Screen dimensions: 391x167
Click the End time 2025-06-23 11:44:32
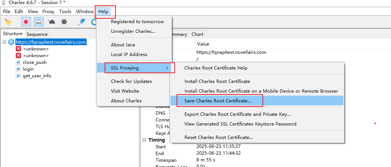219,153
